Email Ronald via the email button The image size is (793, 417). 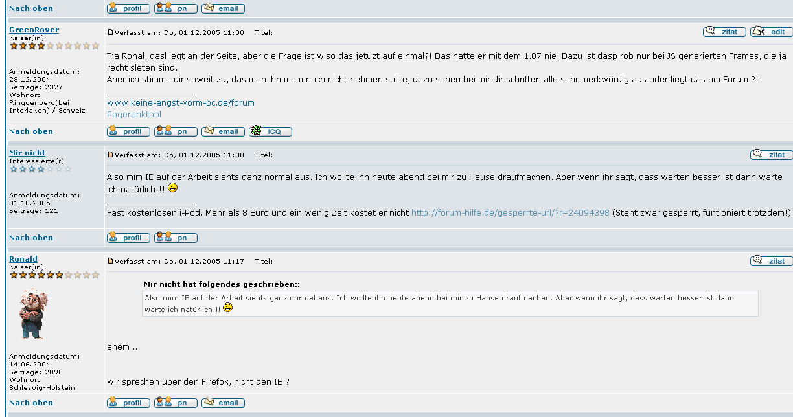[223, 403]
